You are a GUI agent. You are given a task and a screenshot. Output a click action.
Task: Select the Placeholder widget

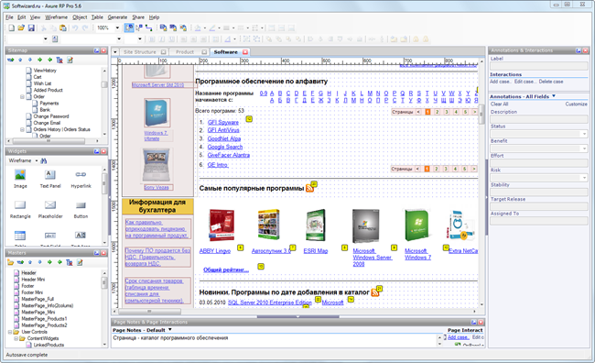50,209
